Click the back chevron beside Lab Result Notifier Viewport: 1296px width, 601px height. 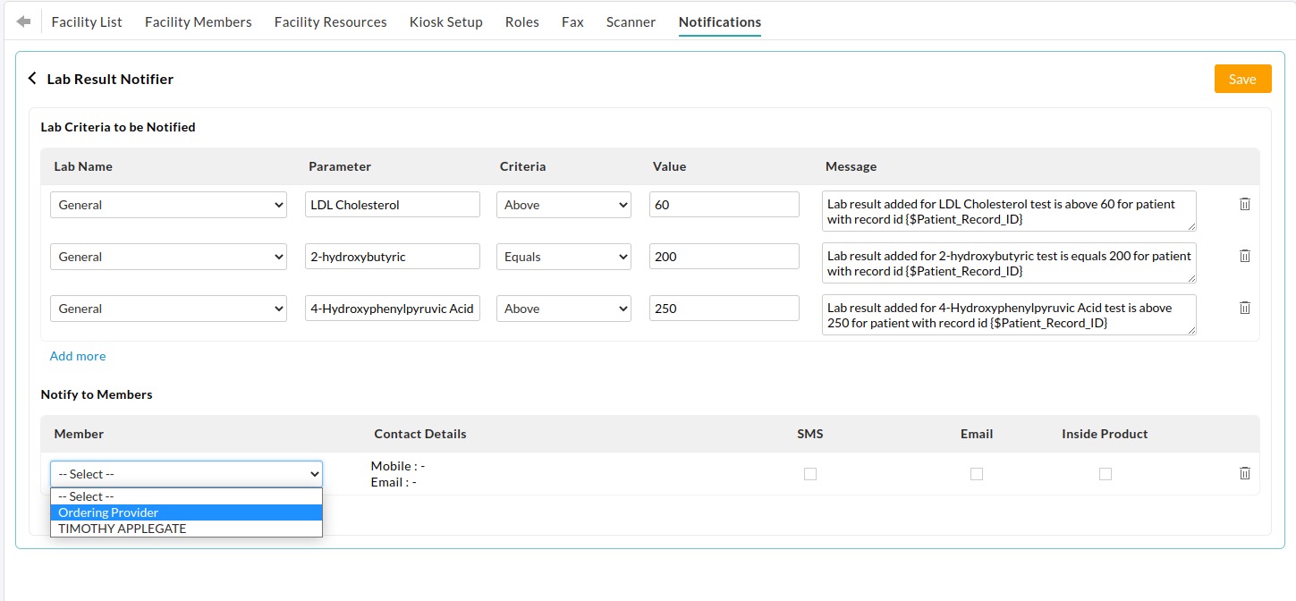point(32,78)
